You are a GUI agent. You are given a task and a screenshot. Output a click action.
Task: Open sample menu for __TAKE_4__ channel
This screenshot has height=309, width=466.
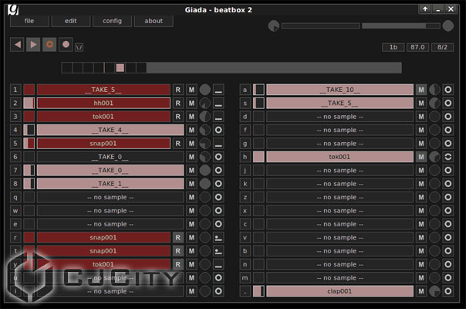[x=110, y=130]
